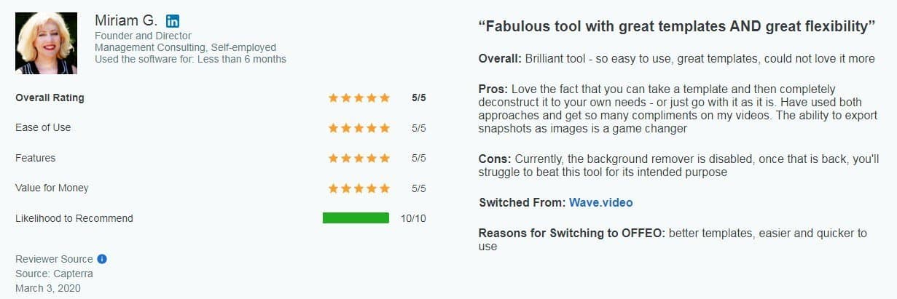Click the Likelihood to Recommend label
The height and width of the screenshot is (299, 897).
tap(74, 218)
